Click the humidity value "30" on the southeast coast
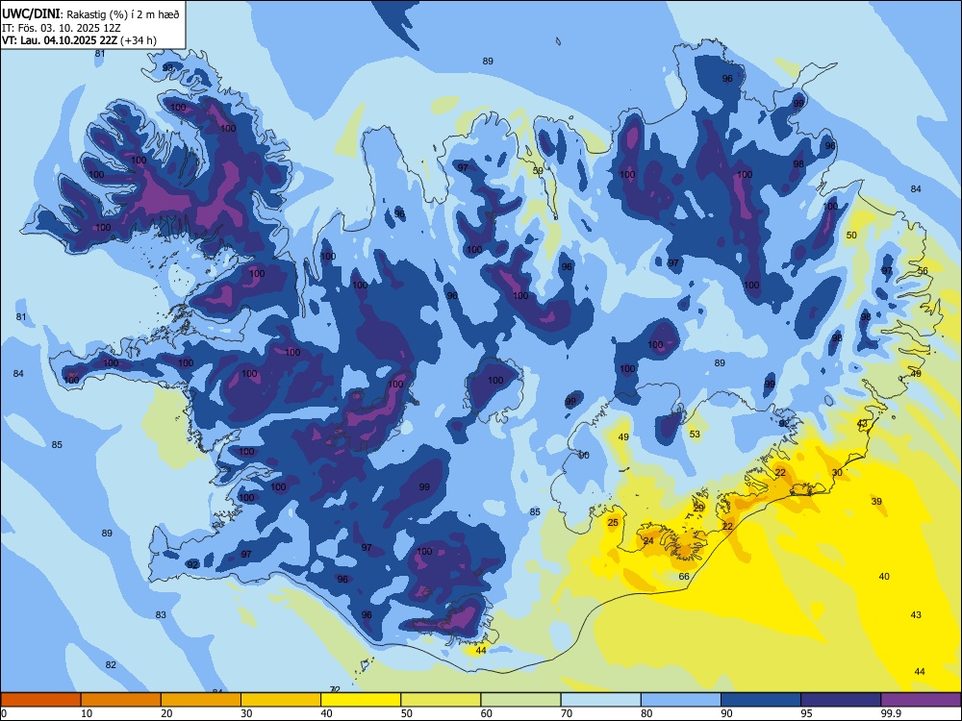Image resolution: width=962 pixels, height=721 pixels. pyautogui.click(x=838, y=472)
